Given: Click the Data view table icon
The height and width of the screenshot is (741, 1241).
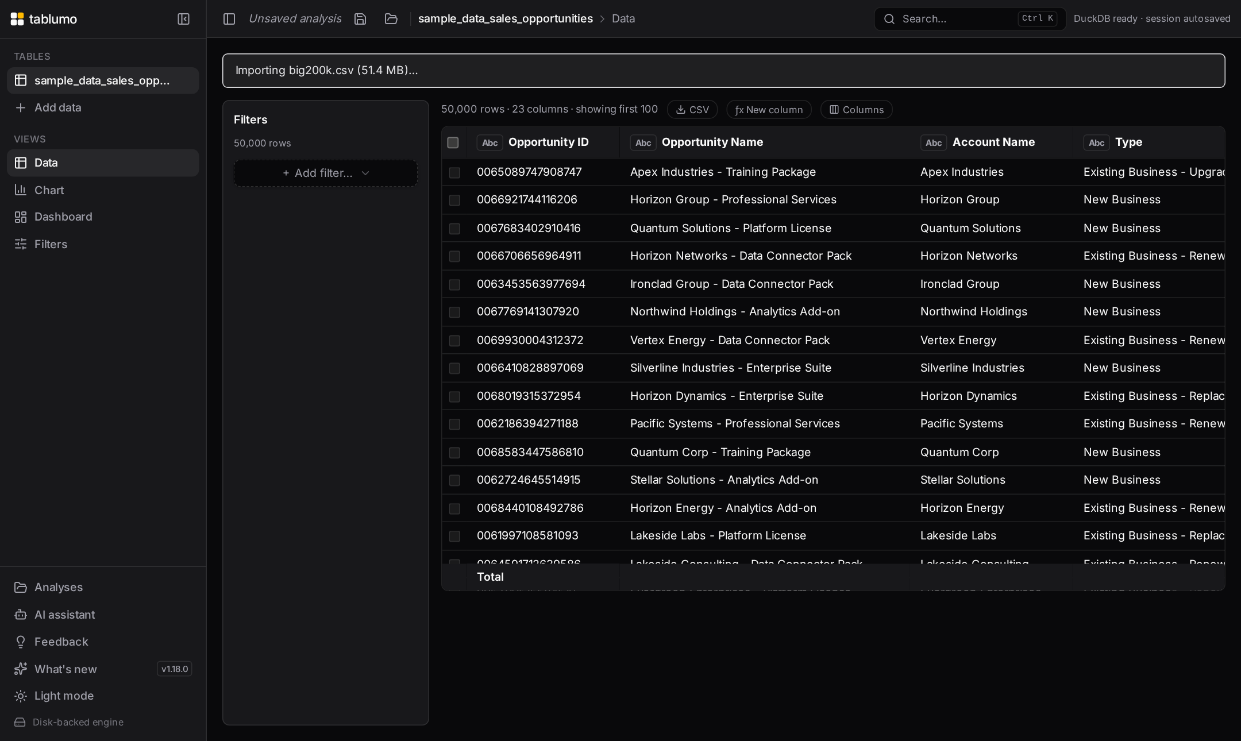Looking at the screenshot, I should tap(21, 163).
